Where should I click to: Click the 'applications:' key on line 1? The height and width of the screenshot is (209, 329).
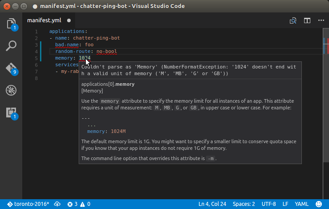68,31
